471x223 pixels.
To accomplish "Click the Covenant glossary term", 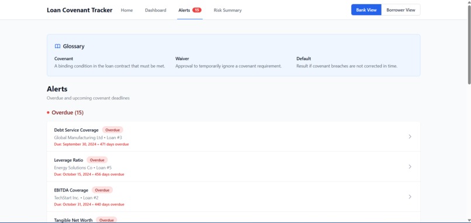I will pyautogui.click(x=64, y=59).
